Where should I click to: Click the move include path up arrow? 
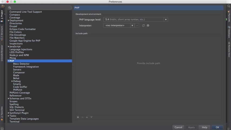[x=87, y=117]
